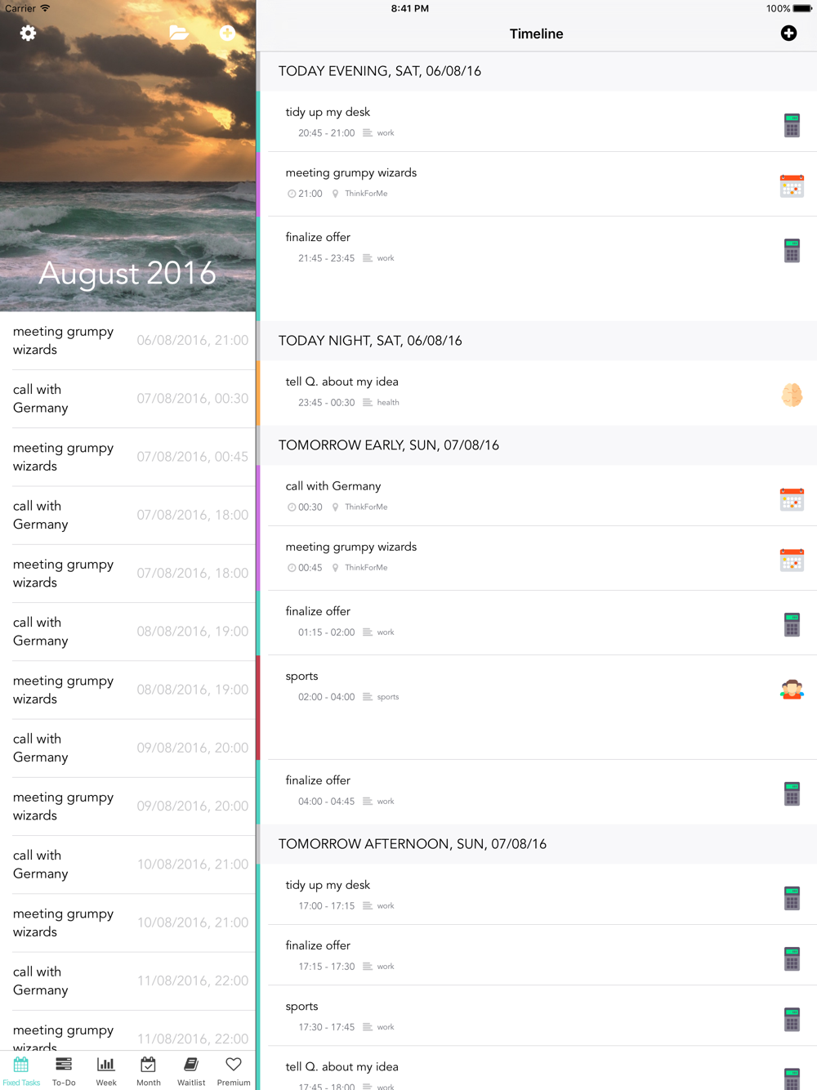
Task: Open meeting grumpy wizards 09/08/2016, 20:00
Action: pyautogui.click(x=127, y=806)
